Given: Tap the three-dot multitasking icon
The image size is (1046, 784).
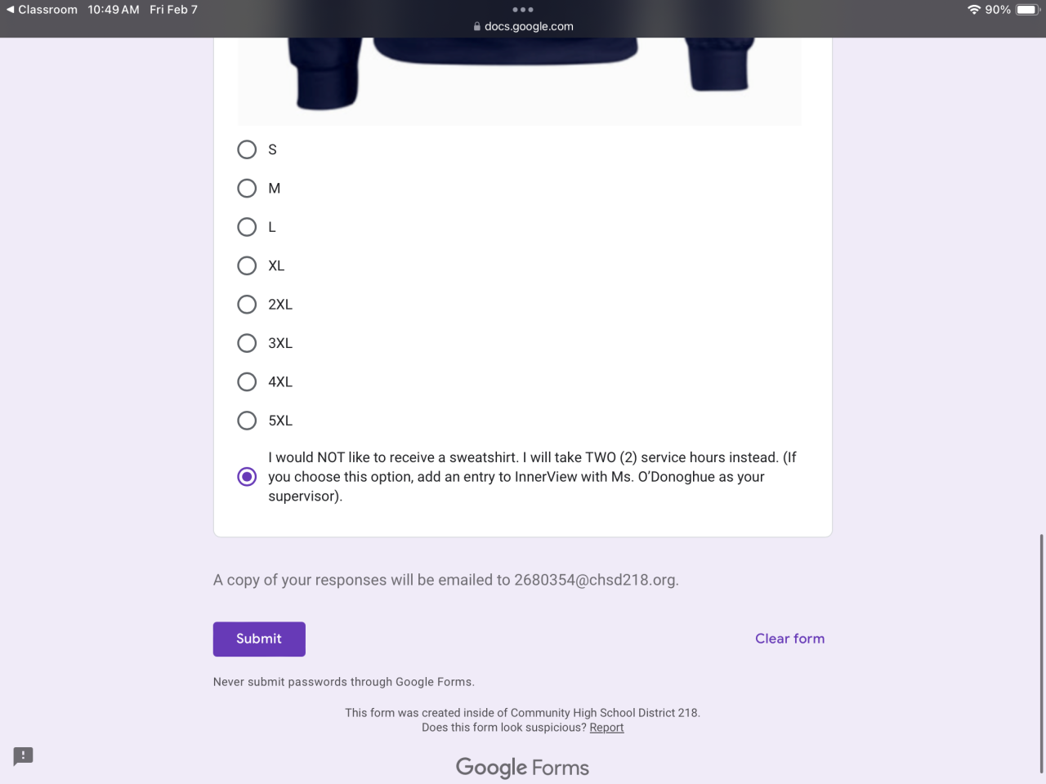Looking at the screenshot, I should coord(523,10).
